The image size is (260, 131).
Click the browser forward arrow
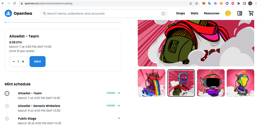coord(9,3)
